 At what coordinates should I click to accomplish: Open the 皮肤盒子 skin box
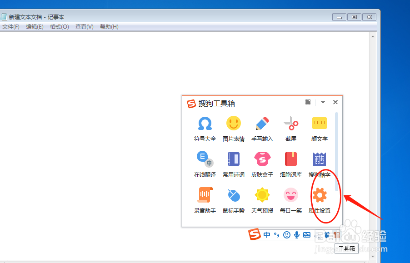coord(262,165)
